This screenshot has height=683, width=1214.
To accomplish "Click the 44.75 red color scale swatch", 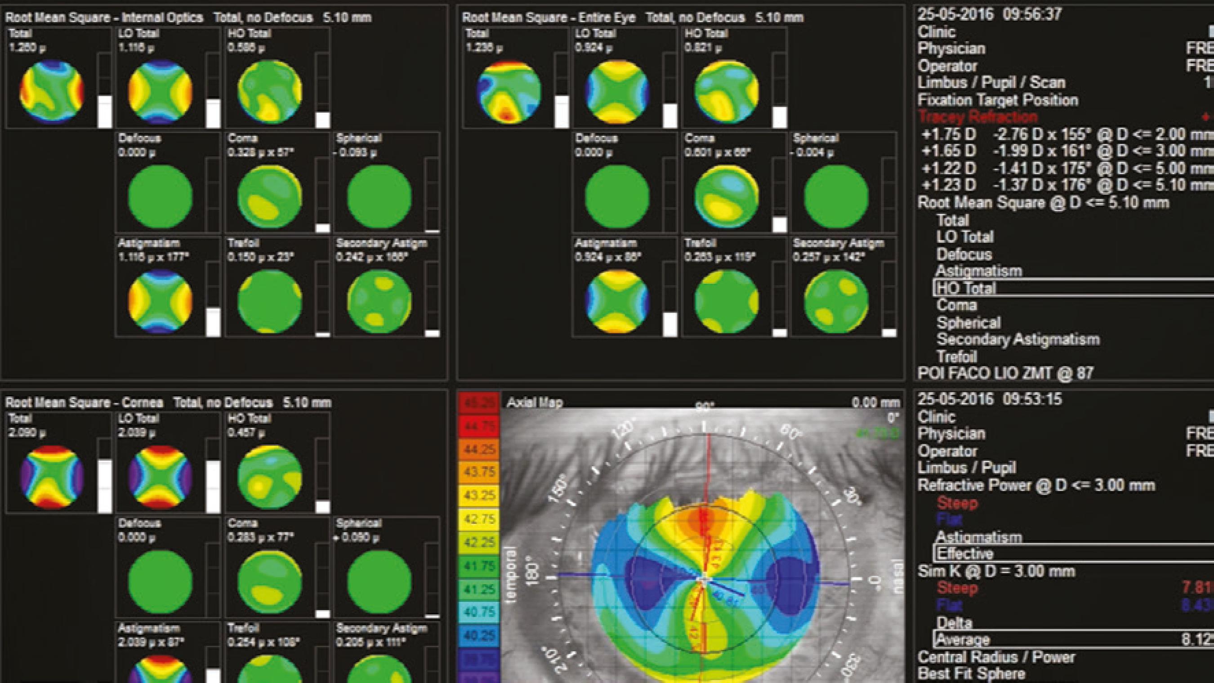I will click(x=478, y=427).
